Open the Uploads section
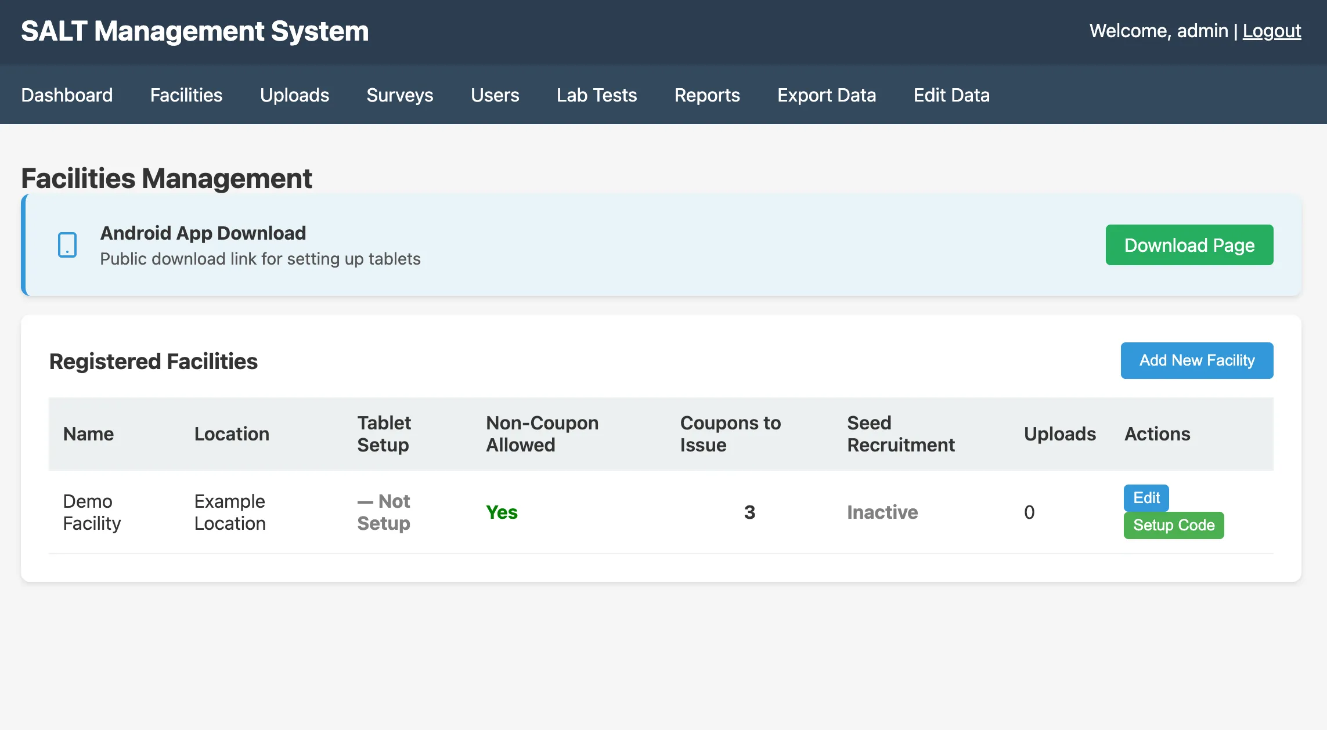 [294, 95]
